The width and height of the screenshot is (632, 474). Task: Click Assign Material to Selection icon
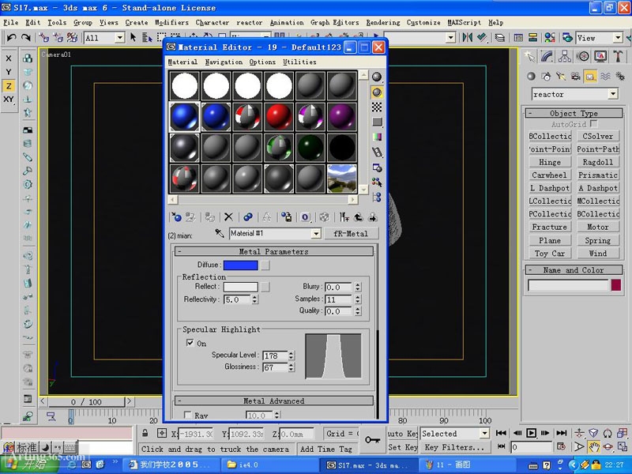(209, 217)
